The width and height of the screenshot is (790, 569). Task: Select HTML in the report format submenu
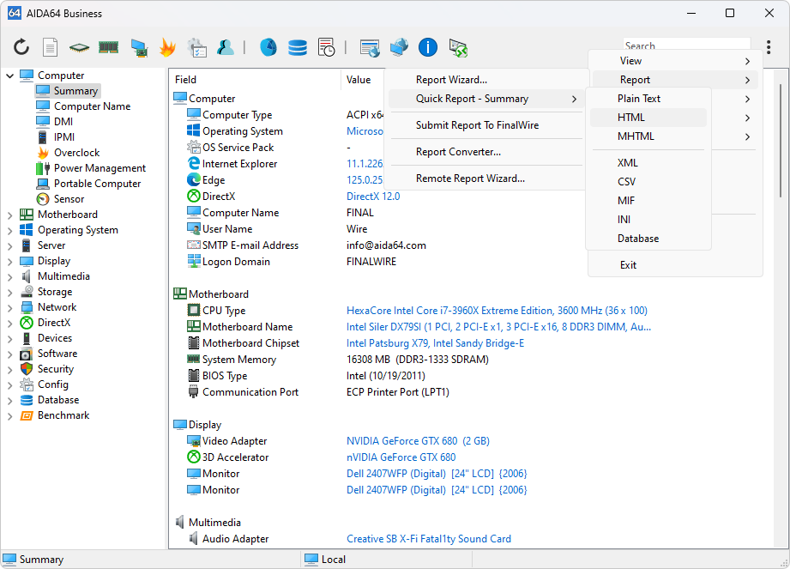tap(631, 118)
